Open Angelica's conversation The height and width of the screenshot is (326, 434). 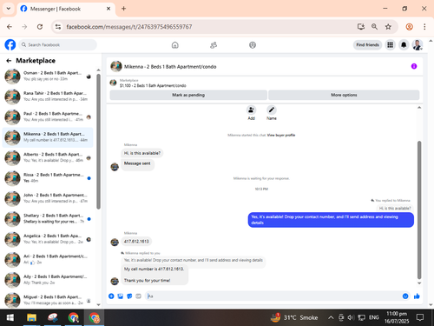pos(48,239)
